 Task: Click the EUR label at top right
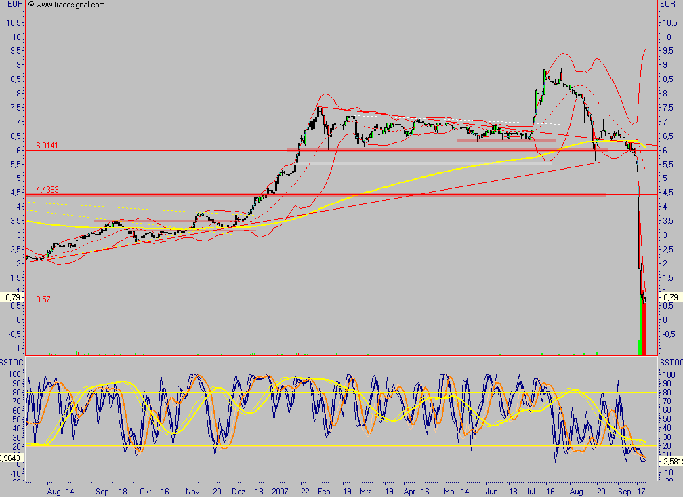coord(669,5)
